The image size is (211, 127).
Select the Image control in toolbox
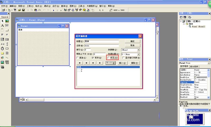pos(2,62)
